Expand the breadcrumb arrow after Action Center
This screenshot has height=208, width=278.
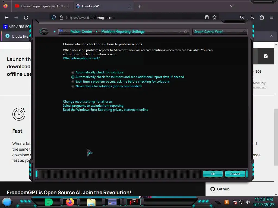(x=97, y=32)
